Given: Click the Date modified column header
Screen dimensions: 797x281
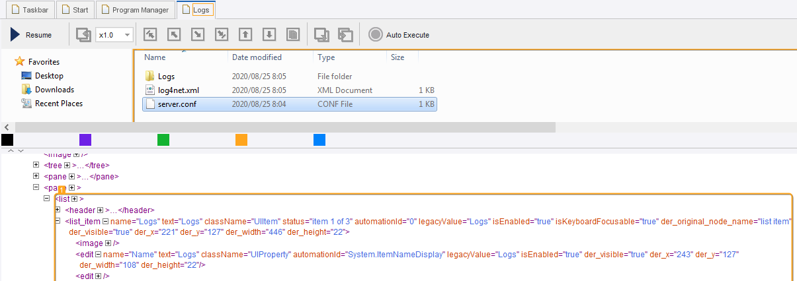Looking at the screenshot, I should coord(257,57).
